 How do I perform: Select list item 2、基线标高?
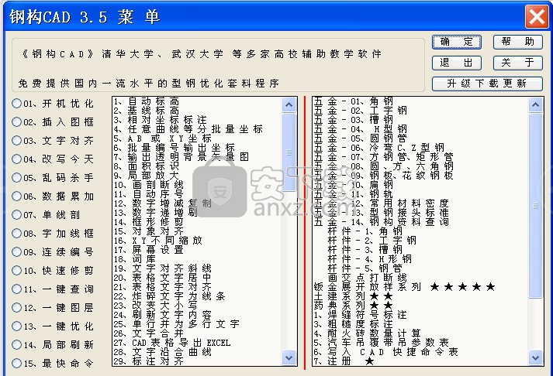coord(146,111)
